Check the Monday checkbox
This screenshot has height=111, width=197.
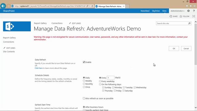[113, 87]
